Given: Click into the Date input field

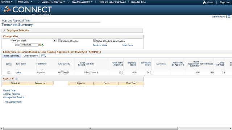Looking at the screenshot, I should click(29, 45).
